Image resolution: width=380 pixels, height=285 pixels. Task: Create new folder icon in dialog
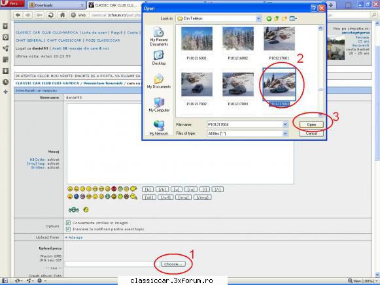[x=285, y=18]
